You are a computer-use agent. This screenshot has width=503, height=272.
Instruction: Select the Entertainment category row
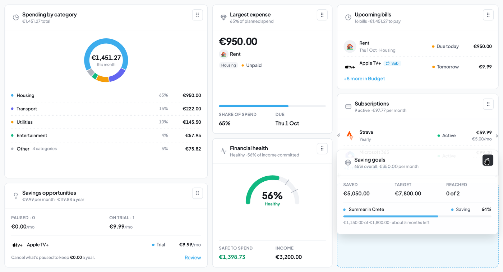(106, 135)
